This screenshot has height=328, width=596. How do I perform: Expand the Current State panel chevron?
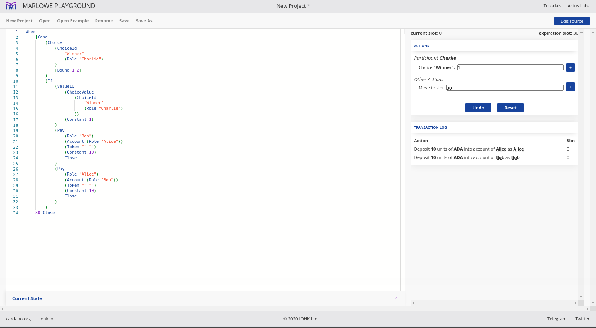[x=396, y=298]
